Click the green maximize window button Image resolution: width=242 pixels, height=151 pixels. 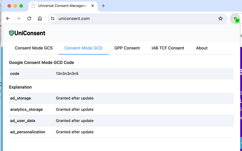point(21,6)
